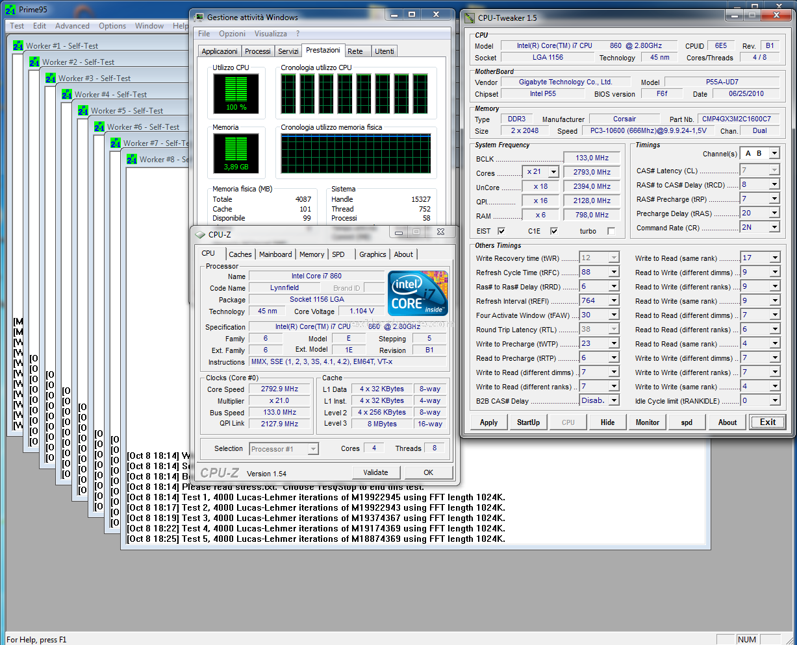Click the Utilizzo CPU 100 % gauge
The width and height of the screenshot is (797, 645).
tap(236, 94)
